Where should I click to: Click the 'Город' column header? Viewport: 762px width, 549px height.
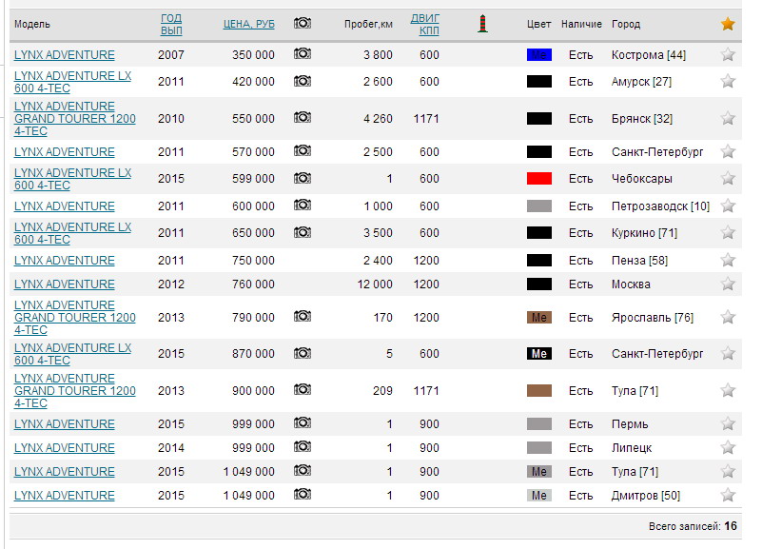point(626,25)
